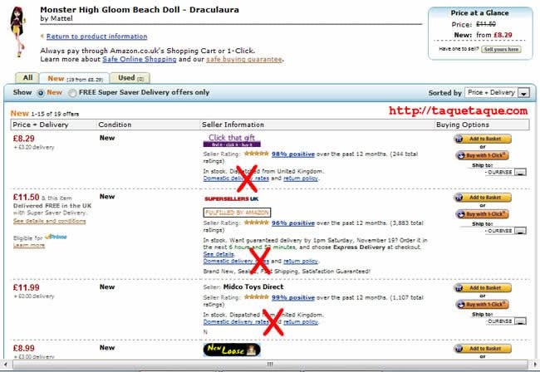
Task: Click the Prime logo under £11.50 offer
Action: (x=56, y=237)
